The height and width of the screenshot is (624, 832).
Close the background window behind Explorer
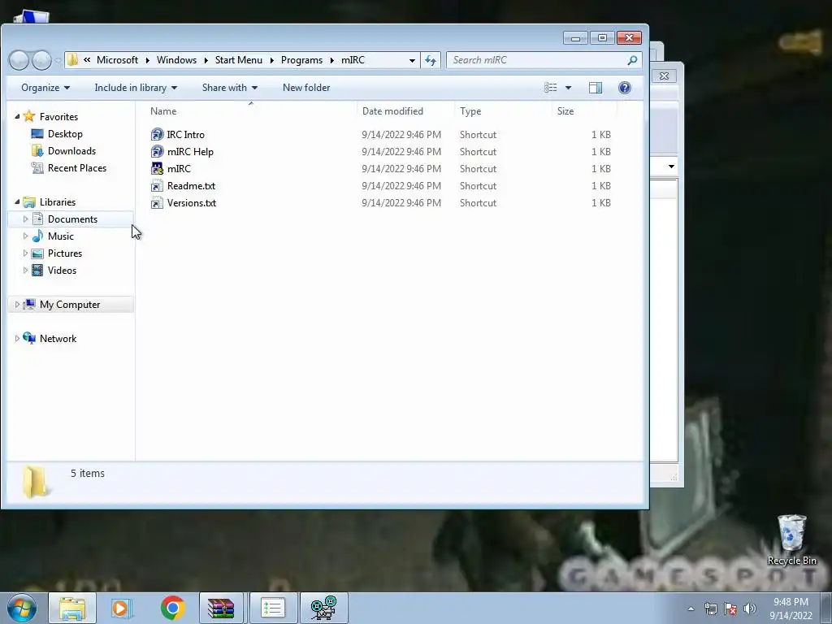pos(664,76)
